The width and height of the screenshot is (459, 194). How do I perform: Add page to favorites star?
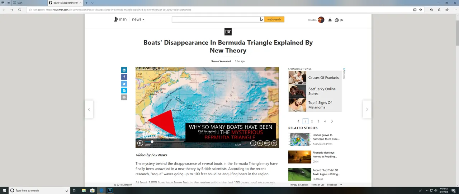[x=421, y=10]
